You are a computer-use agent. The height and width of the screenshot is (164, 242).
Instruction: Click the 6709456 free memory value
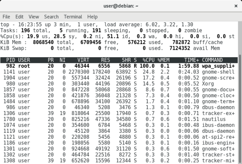(91, 42)
